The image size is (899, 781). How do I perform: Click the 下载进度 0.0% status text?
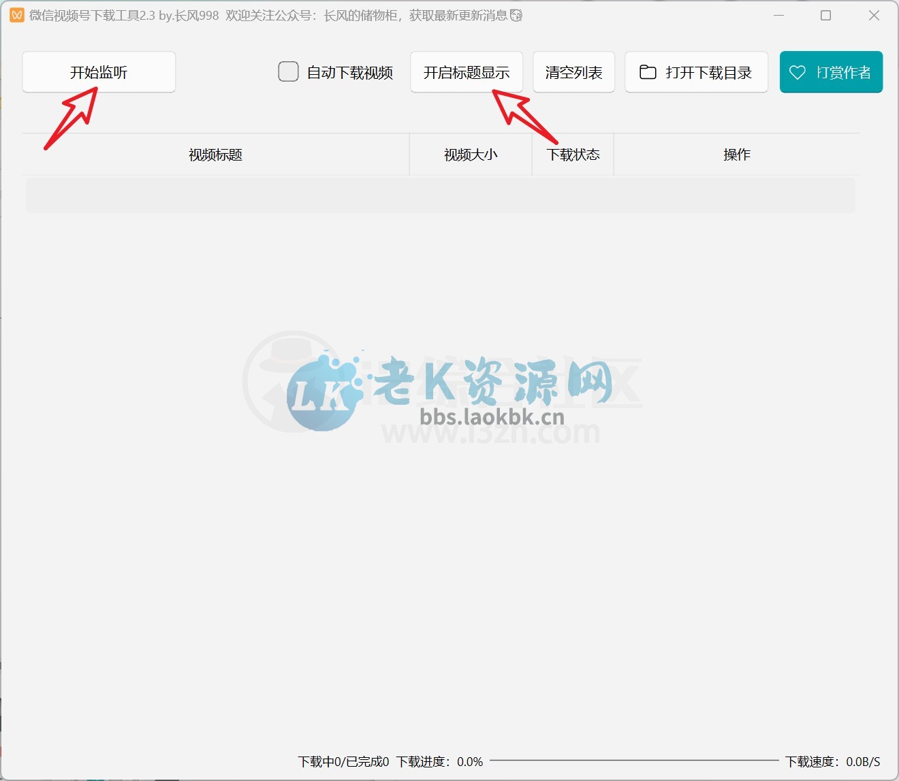pos(440,761)
